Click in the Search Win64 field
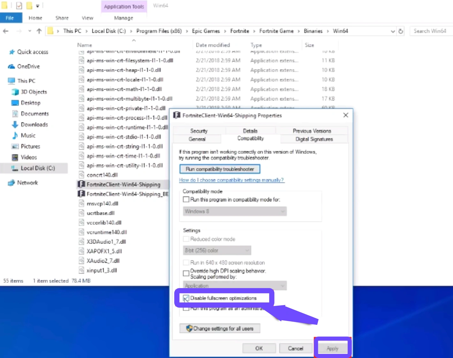 point(431,31)
